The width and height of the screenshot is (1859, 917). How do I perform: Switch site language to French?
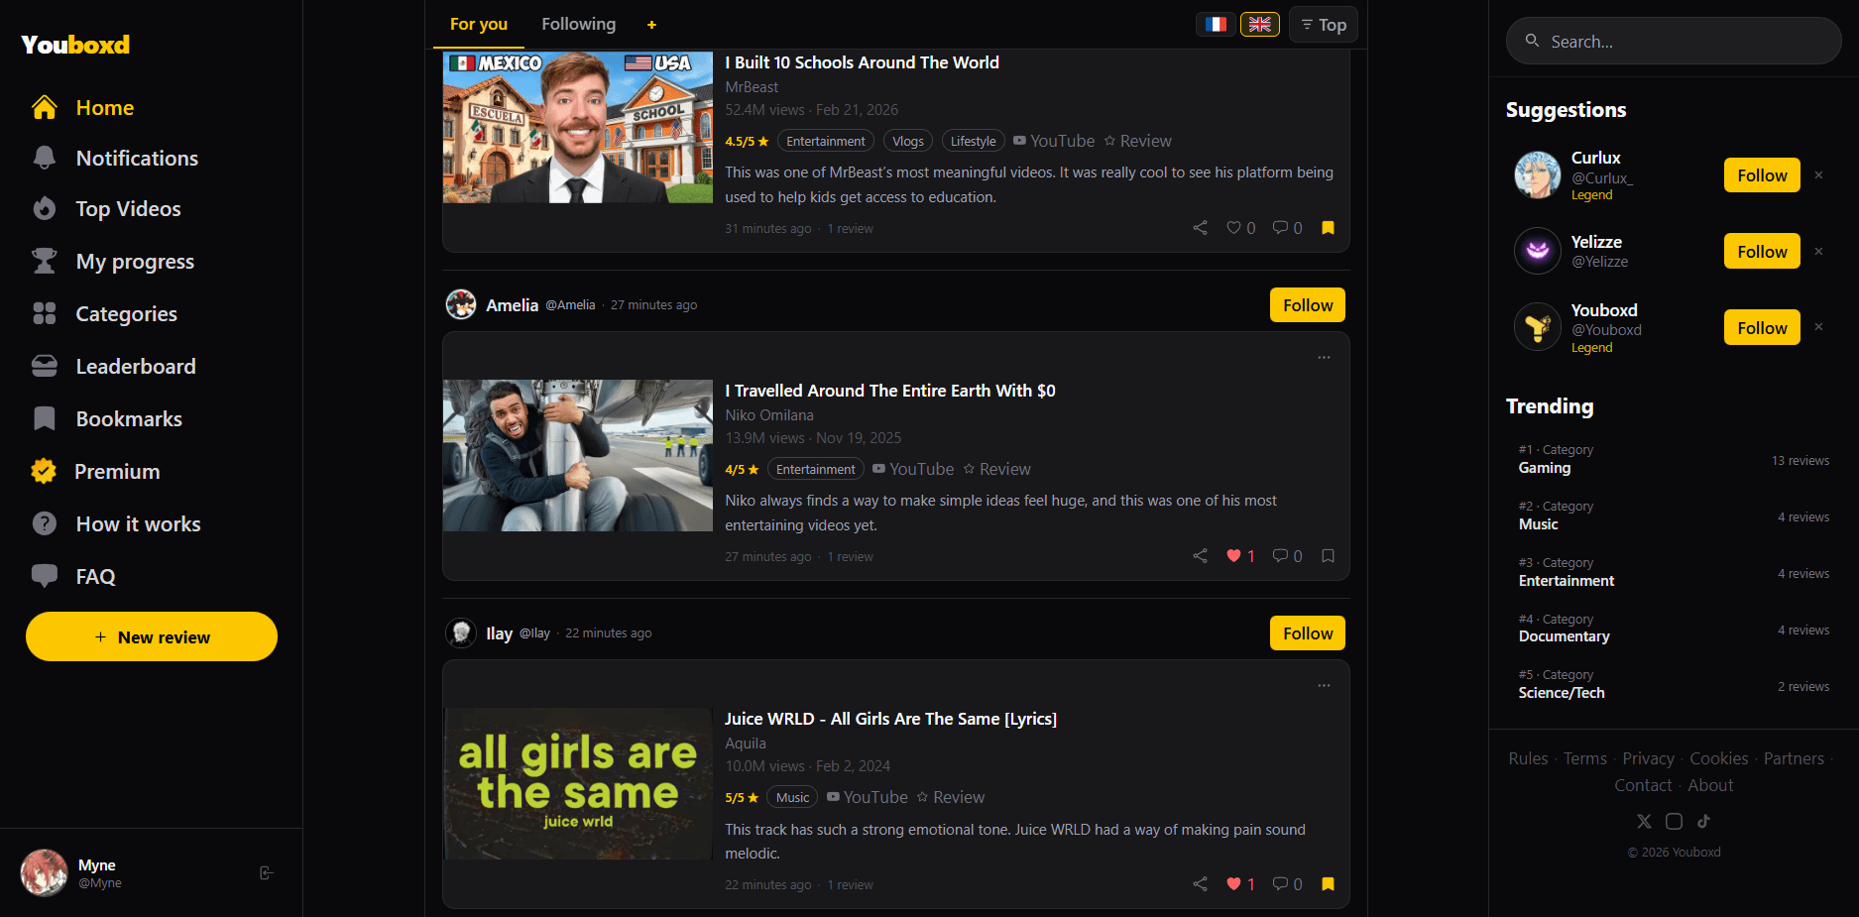tap(1216, 24)
